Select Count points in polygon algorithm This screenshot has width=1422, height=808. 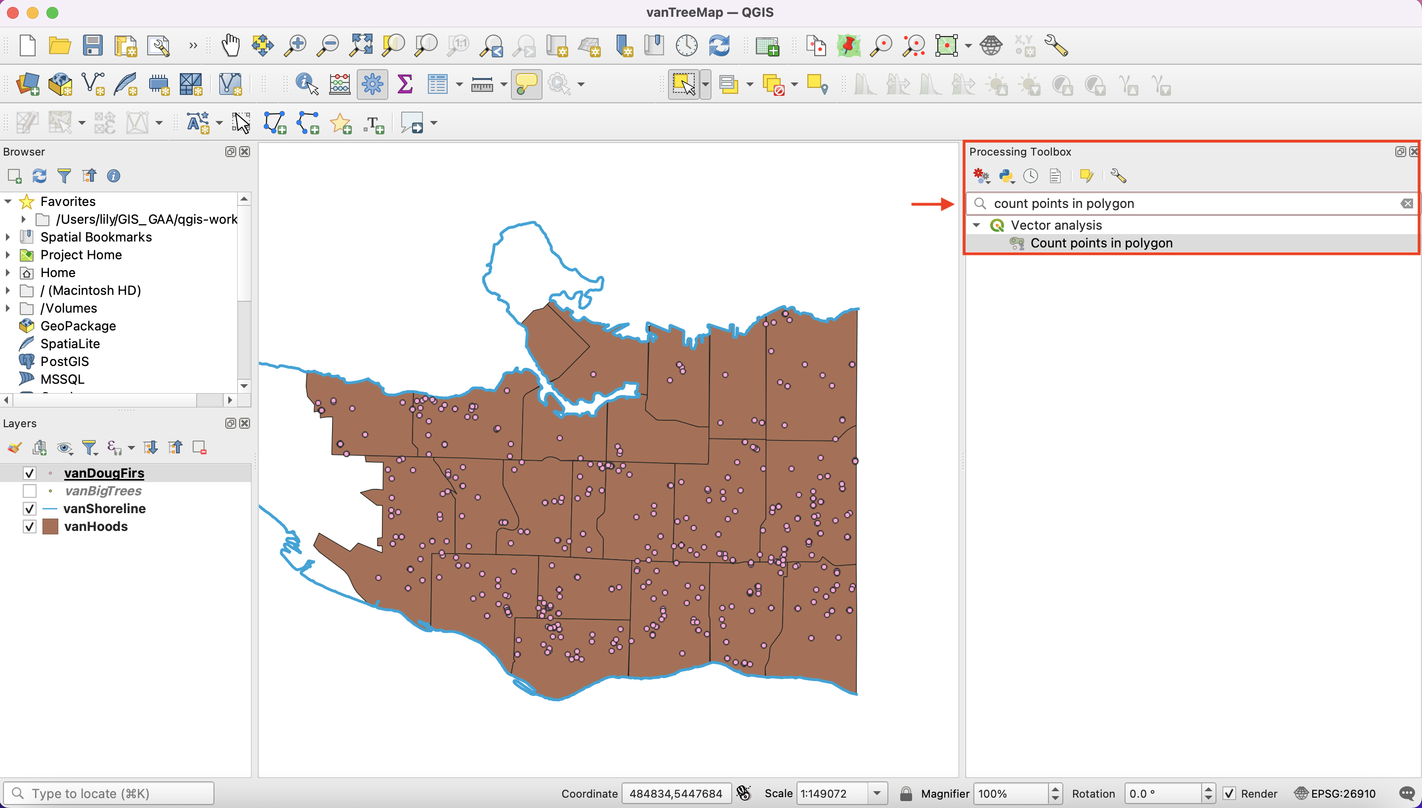[1101, 243]
